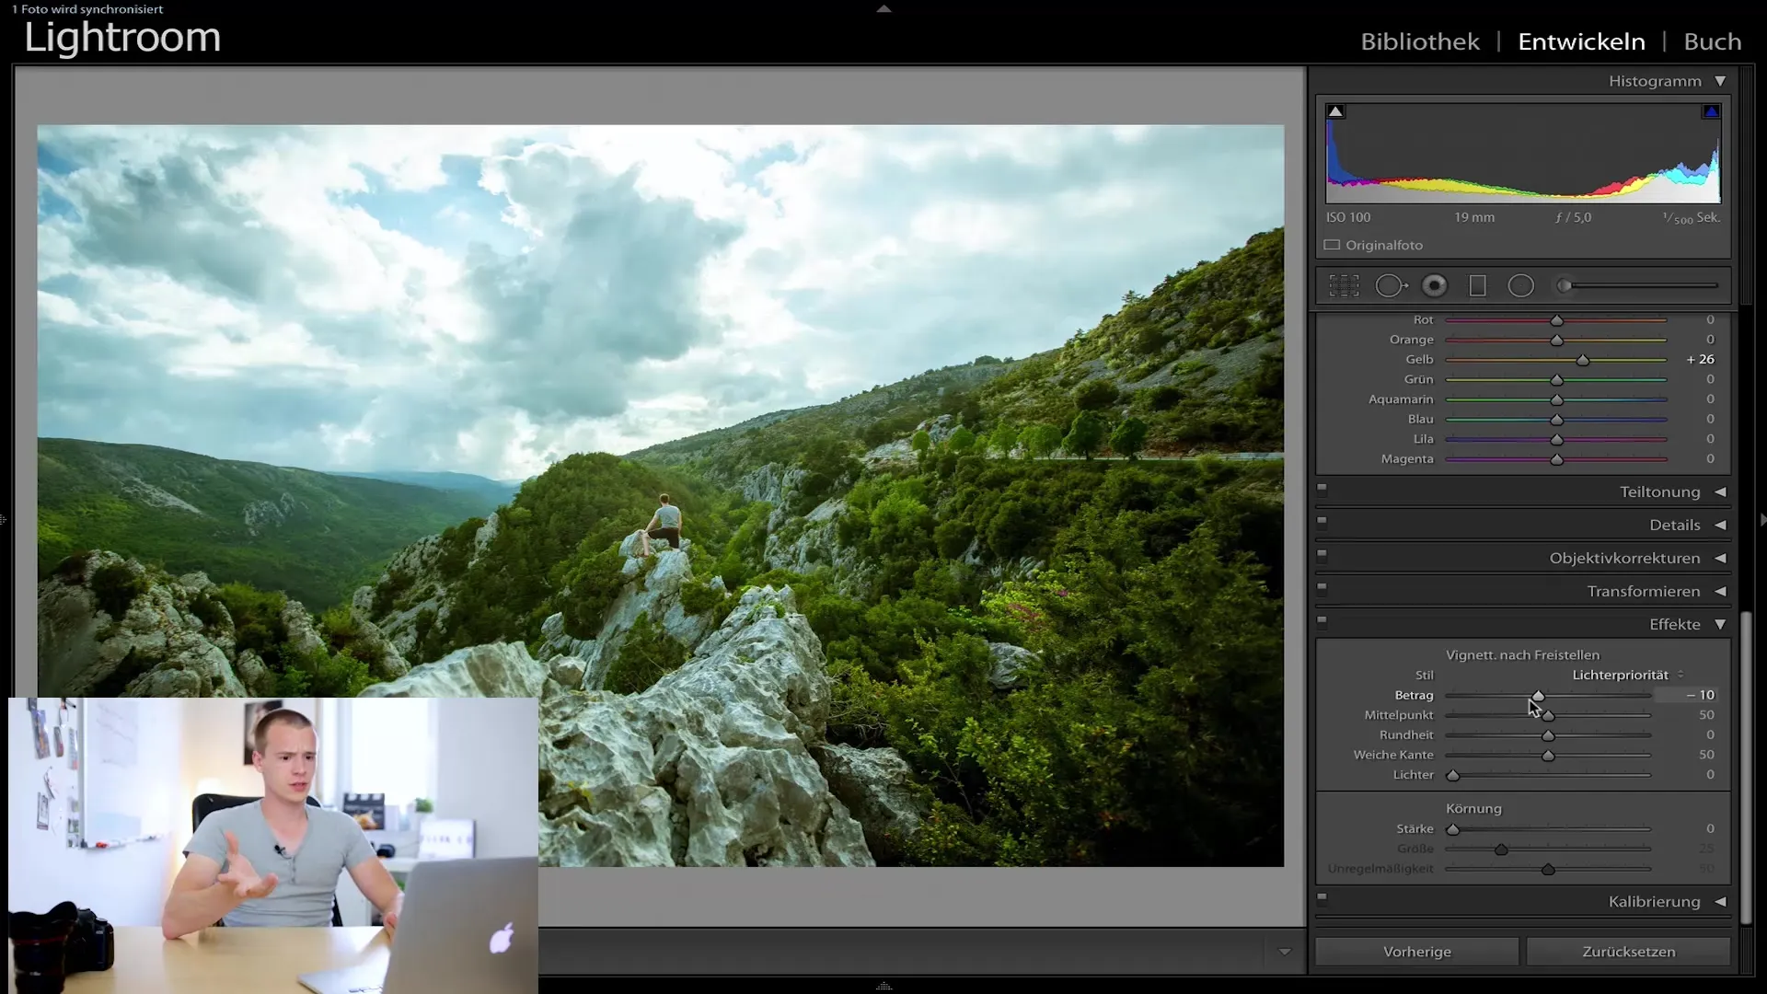Click the Aquamarin color slider handle
1767x994 pixels.
[x=1556, y=400]
